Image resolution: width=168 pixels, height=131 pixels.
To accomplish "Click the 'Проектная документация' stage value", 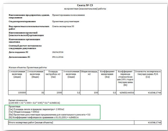I will (x=66, y=21).
